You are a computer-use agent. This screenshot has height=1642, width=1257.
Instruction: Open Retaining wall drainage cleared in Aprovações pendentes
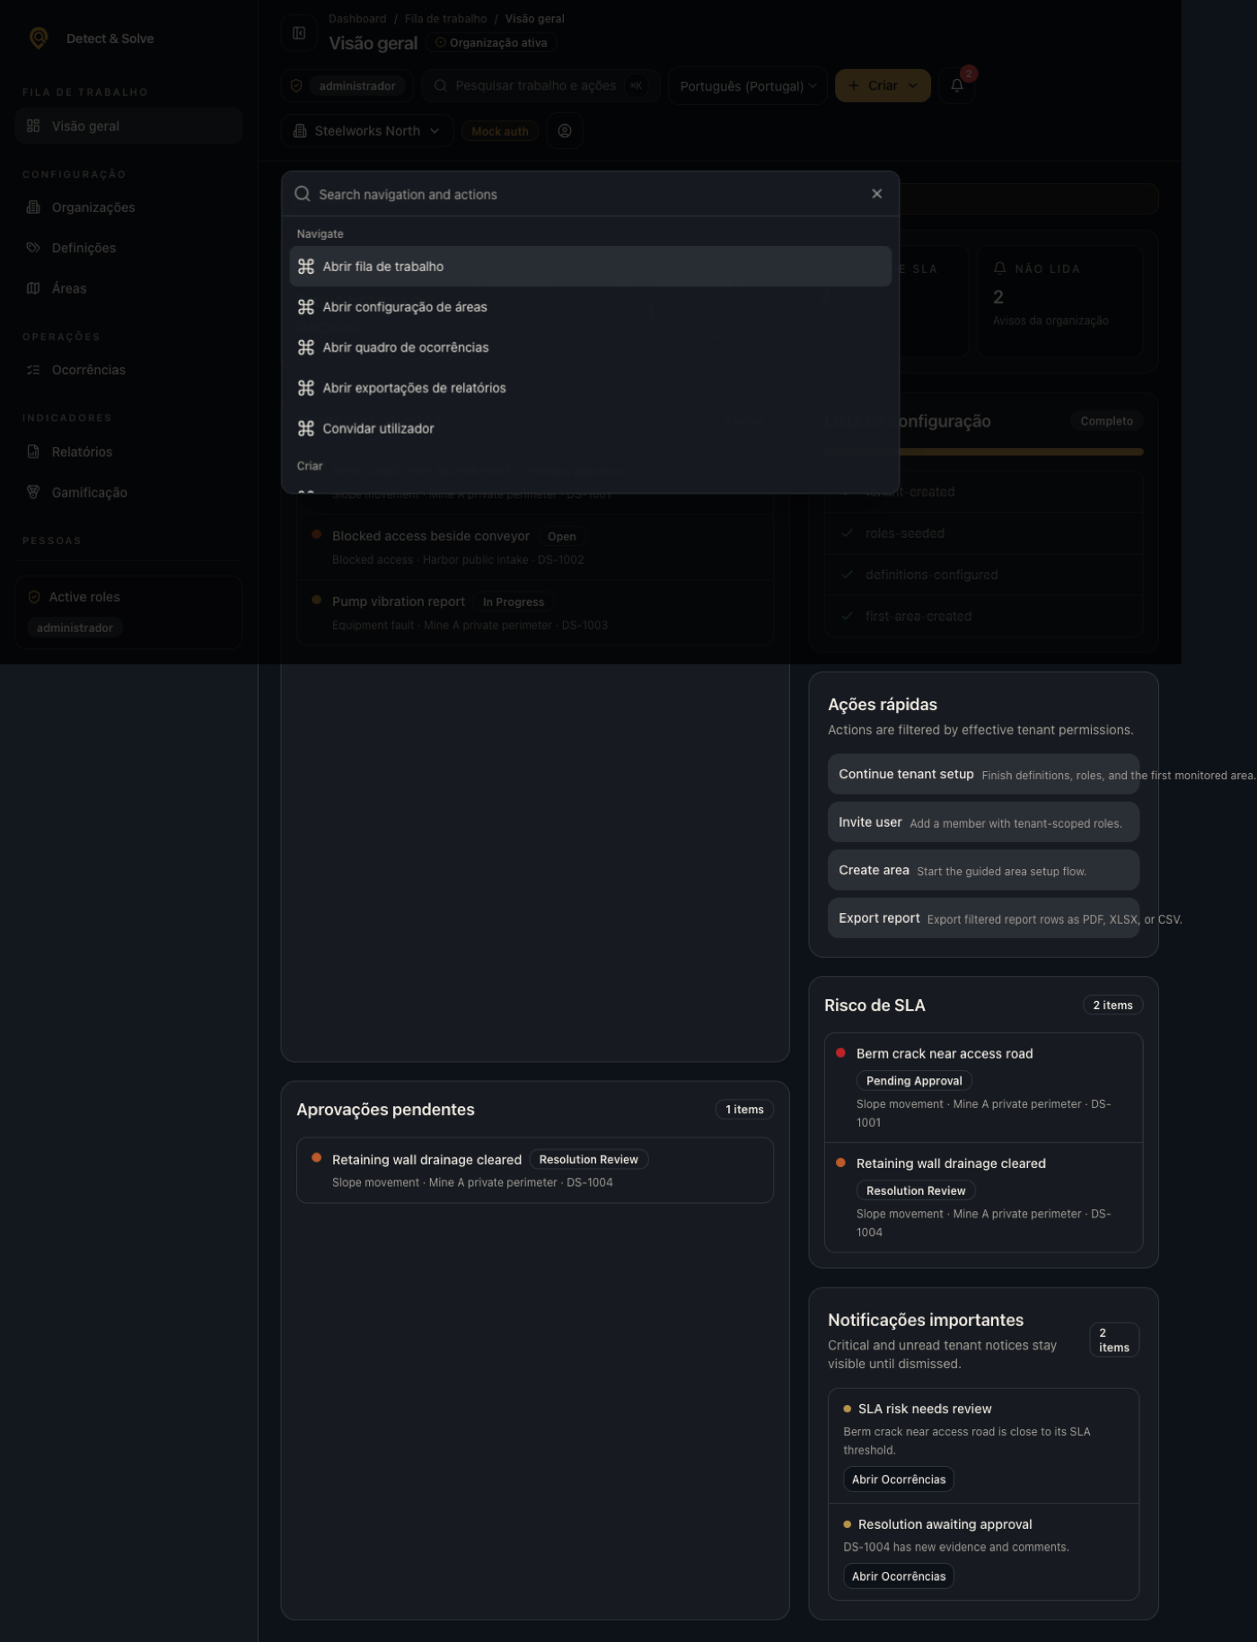click(535, 1171)
